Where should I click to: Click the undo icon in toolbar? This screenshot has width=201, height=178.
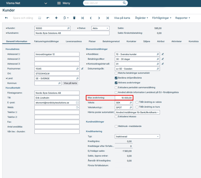pyautogui.click(x=48, y=18)
